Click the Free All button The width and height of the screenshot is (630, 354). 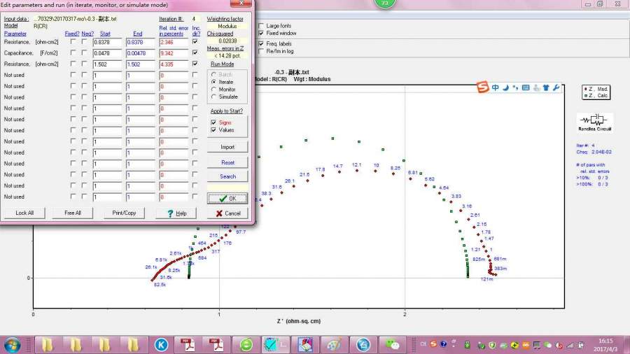73,213
